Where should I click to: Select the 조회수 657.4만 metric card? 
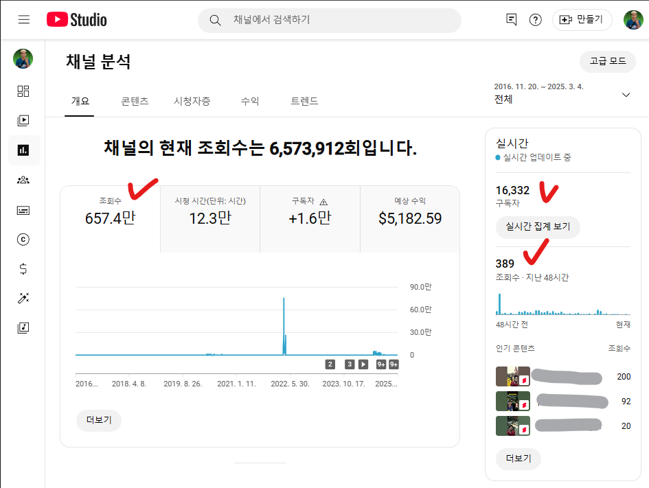(x=110, y=219)
